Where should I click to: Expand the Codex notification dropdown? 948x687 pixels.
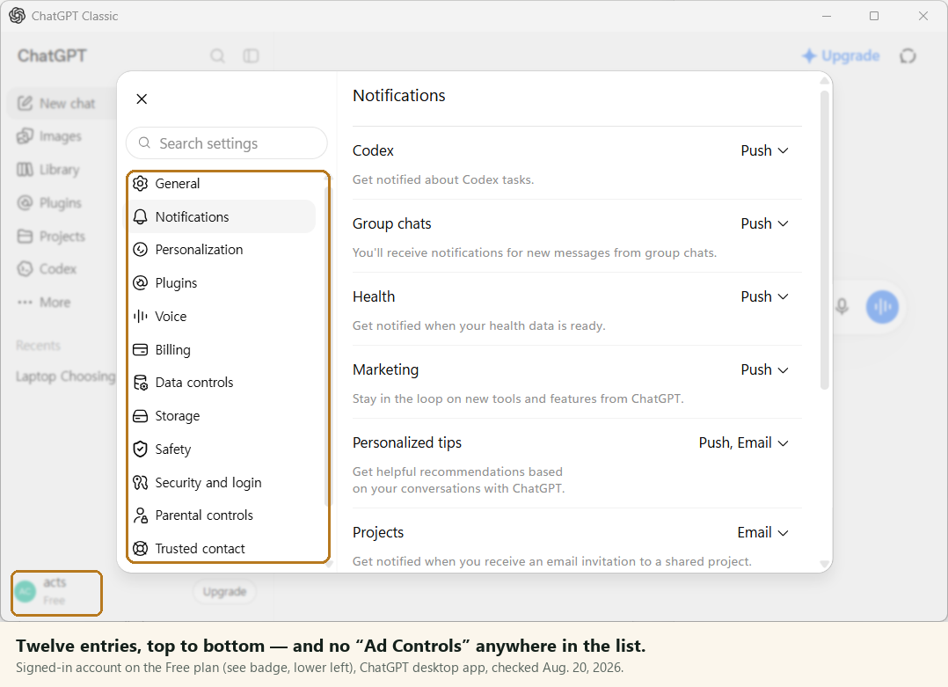coord(764,150)
